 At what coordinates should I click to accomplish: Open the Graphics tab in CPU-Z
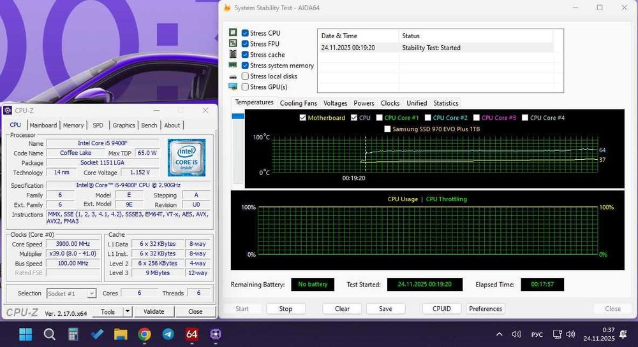click(124, 125)
